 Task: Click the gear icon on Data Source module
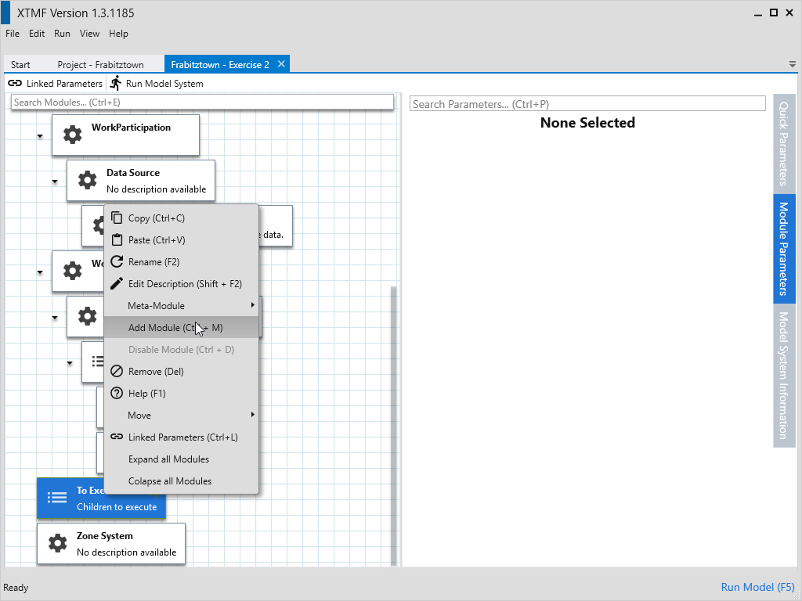pos(87,181)
